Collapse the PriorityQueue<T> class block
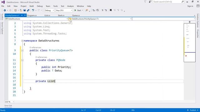Screen dimensions: 200x112 point(22,50)
